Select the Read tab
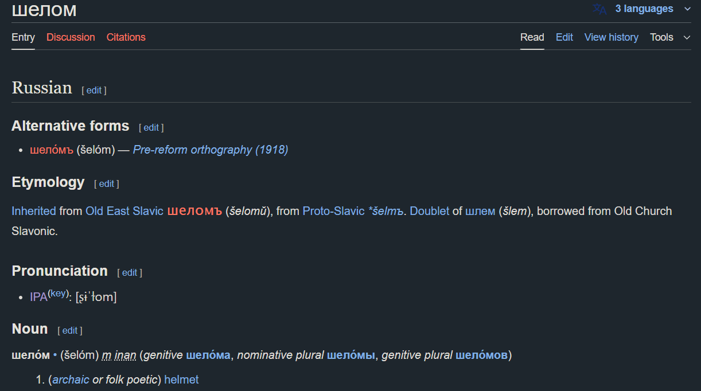Viewport: 701px width, 391px height. point(532,37)
